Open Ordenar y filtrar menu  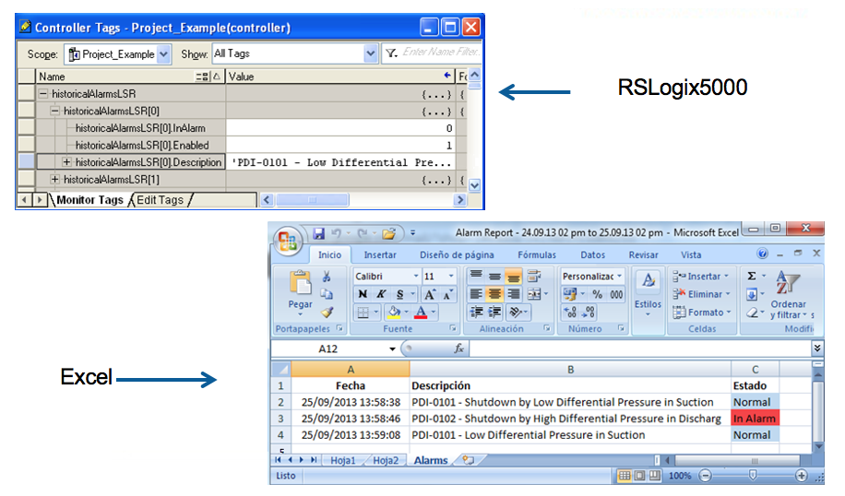789,294
